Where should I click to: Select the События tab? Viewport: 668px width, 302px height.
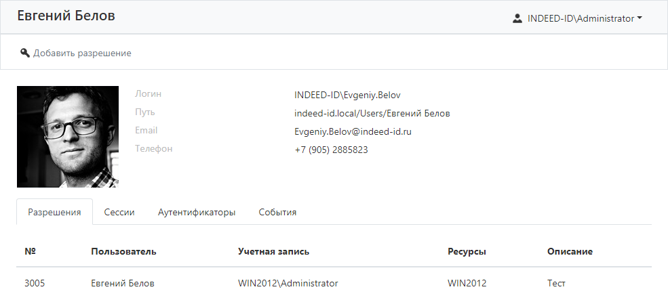[x=277, y=212]
